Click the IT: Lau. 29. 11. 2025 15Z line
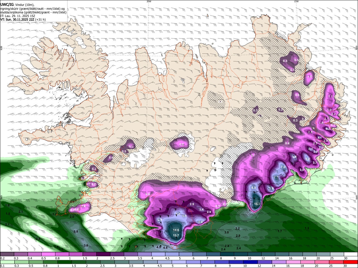The width and height of the screenshot is (358, 268). point(17,16)
